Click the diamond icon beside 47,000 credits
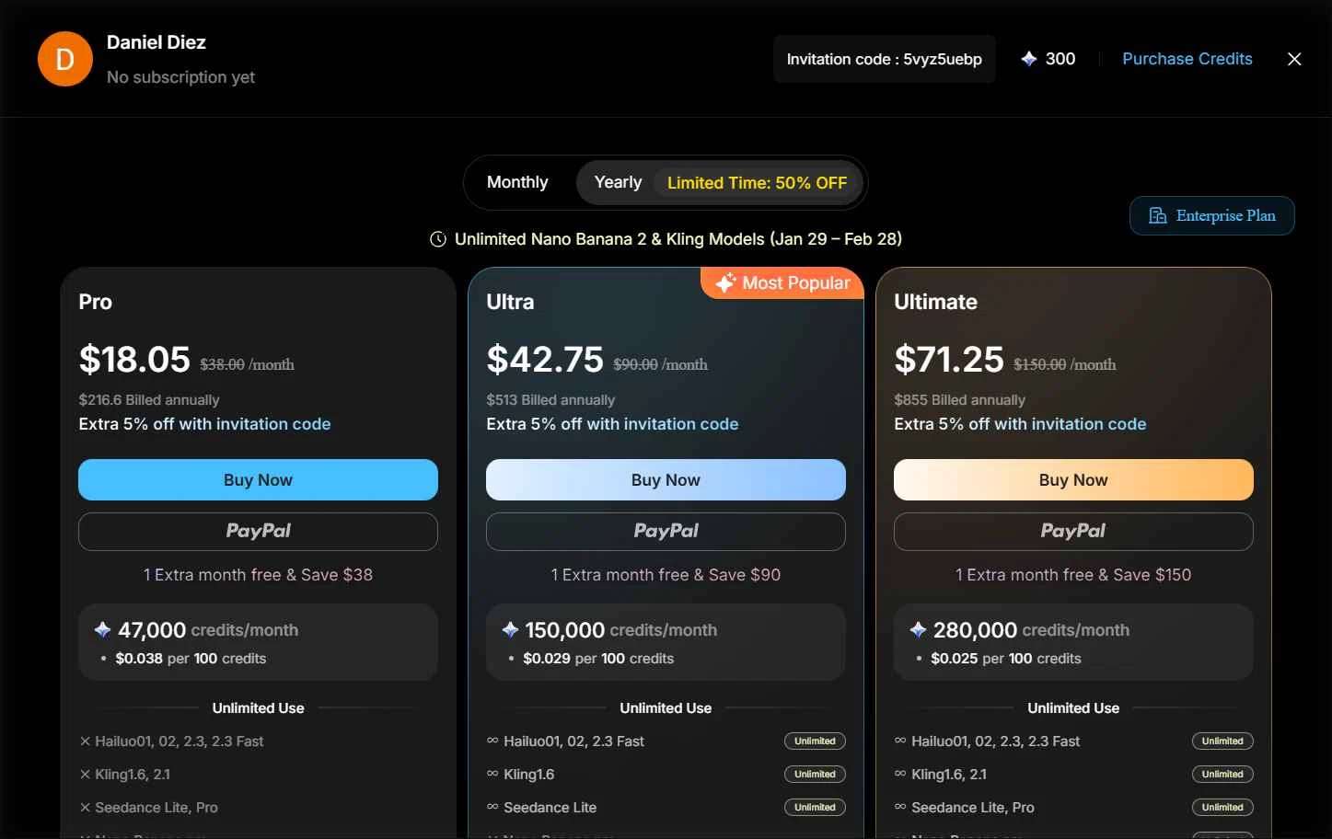 (x=102, y=630)
